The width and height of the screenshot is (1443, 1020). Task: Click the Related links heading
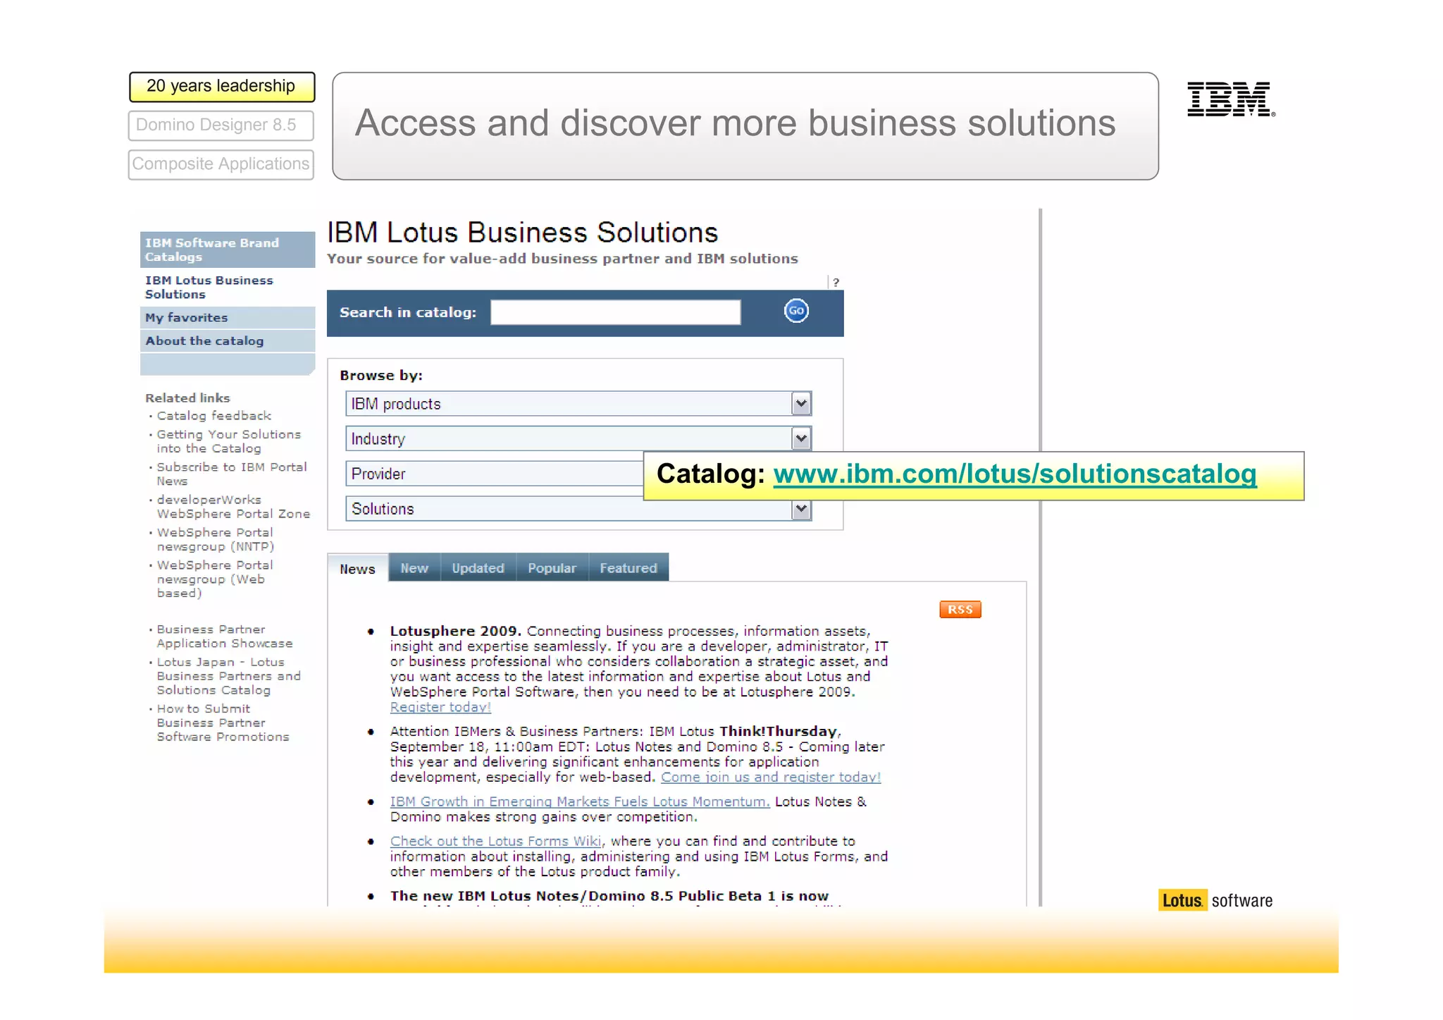pyautogui.click(x=187, y=398)
